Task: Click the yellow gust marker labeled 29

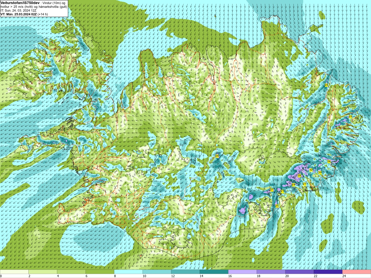Action: click(293, 185)
